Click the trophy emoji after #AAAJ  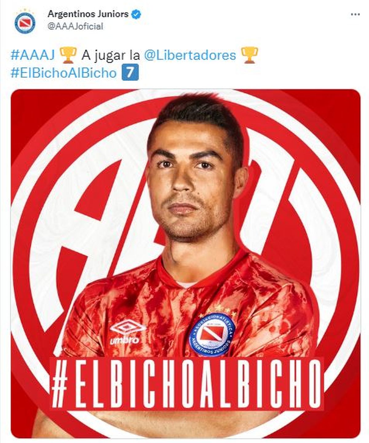pyautogui.click(x=67, y=55)
